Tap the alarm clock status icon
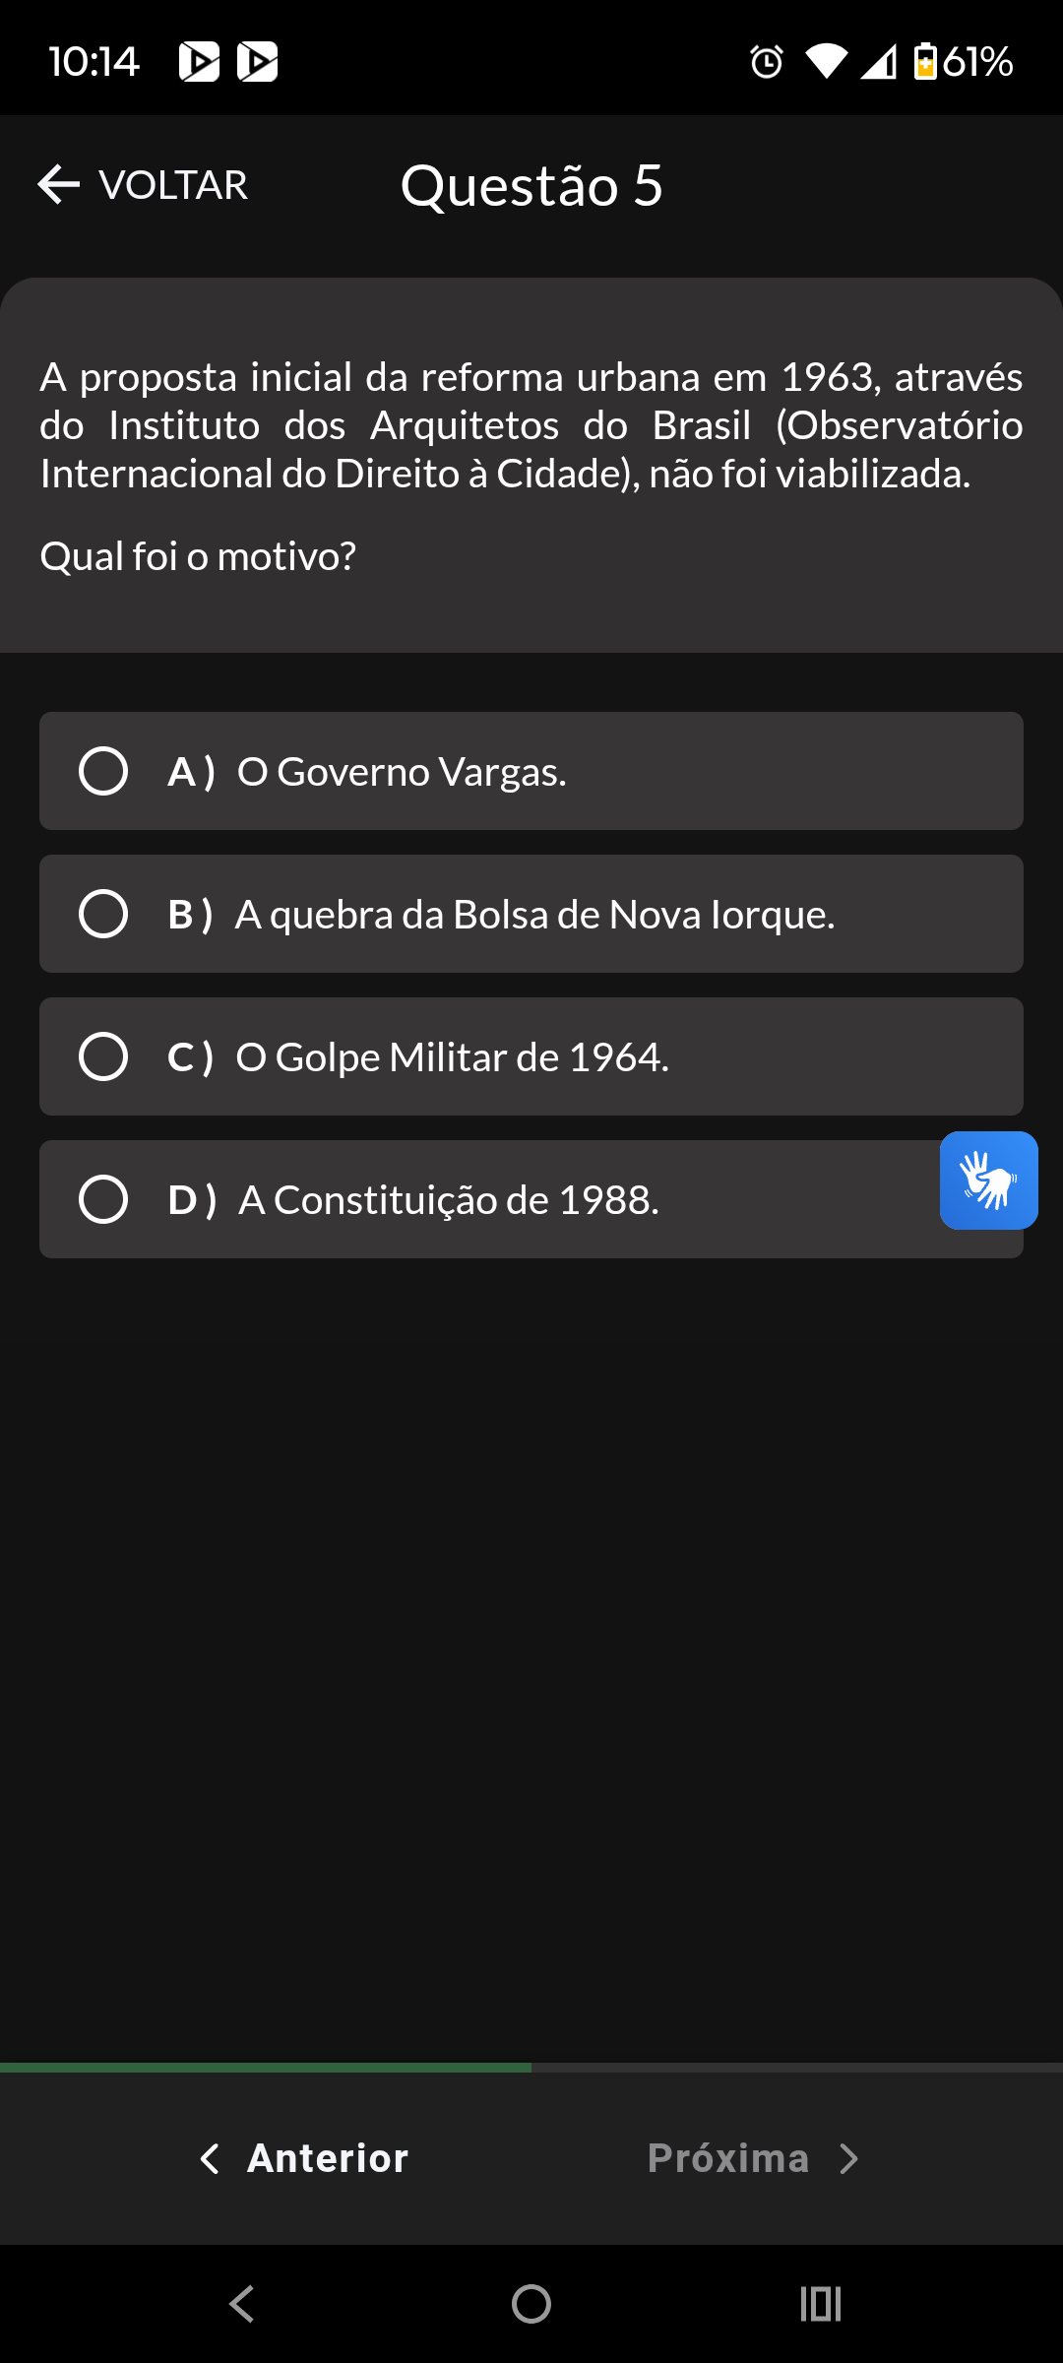The image size is (1063, 2363). tap(767, 62)
